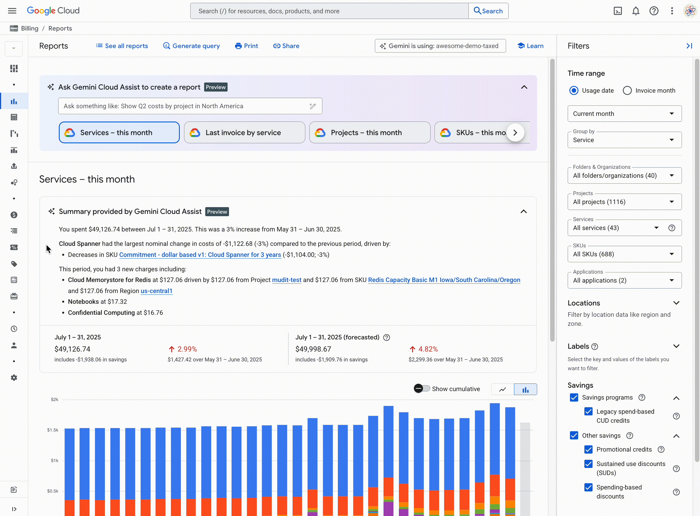Switch to the line chart view
Image resolution: width=700 pixels, height=516 pixels.
click(x=502, y=389)
